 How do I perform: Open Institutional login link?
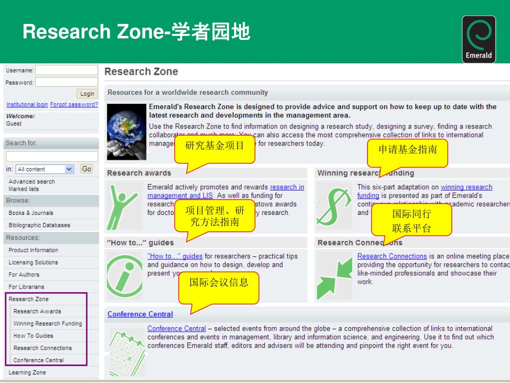[x=27, y=105]
